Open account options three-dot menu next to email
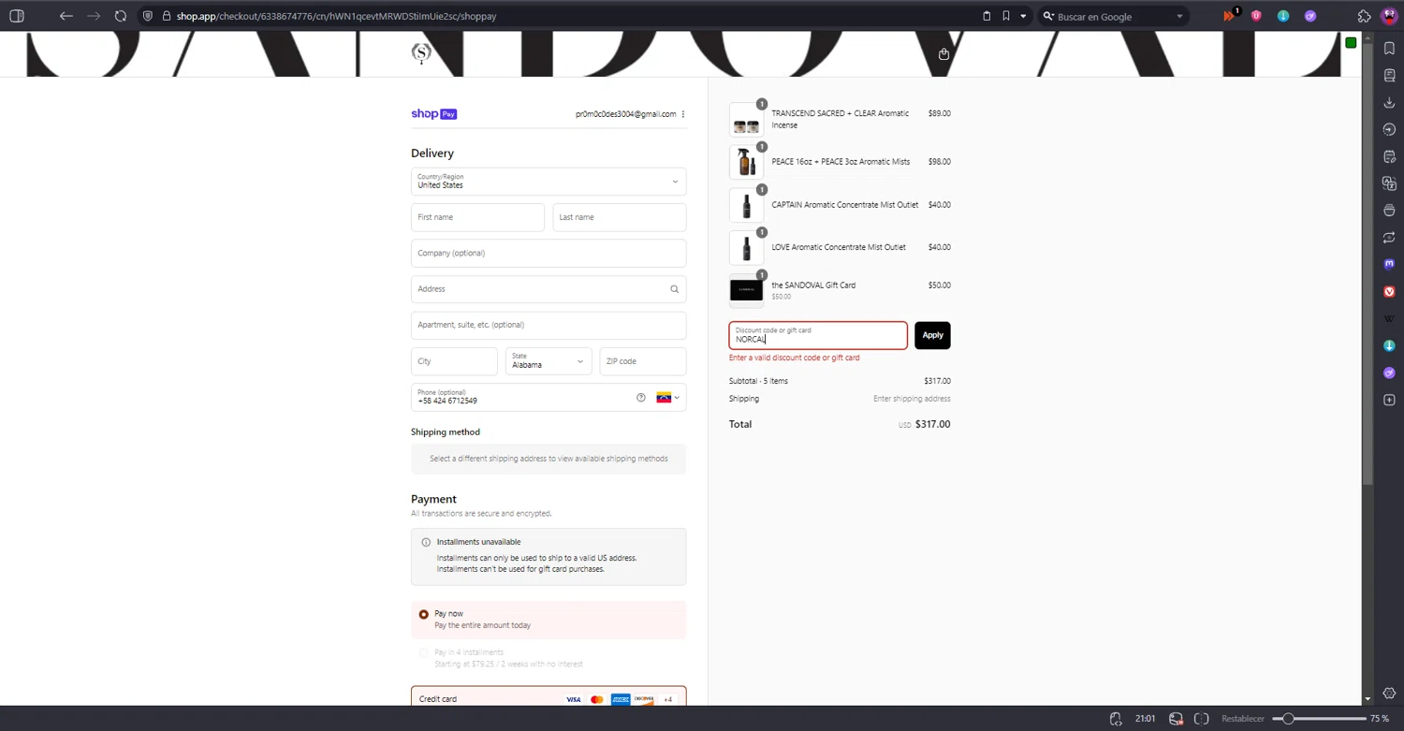This screenshot has width=1404, height=731. tap(683, 114)
